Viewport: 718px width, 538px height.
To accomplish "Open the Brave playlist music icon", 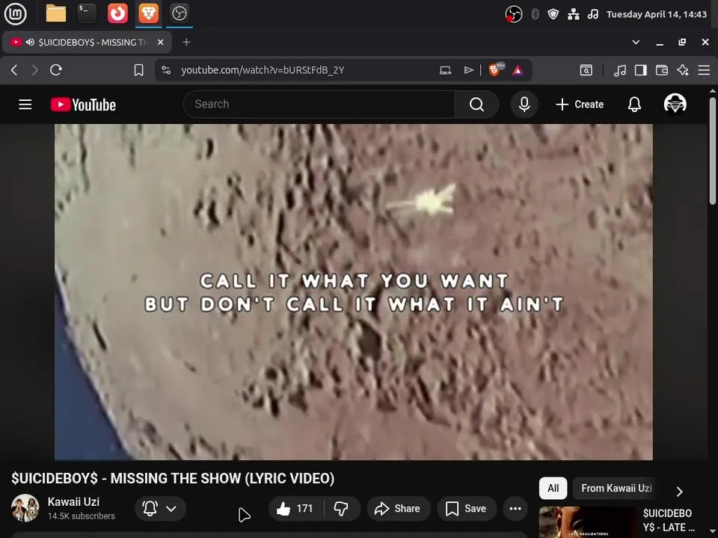I will click(x=619, y=70).
